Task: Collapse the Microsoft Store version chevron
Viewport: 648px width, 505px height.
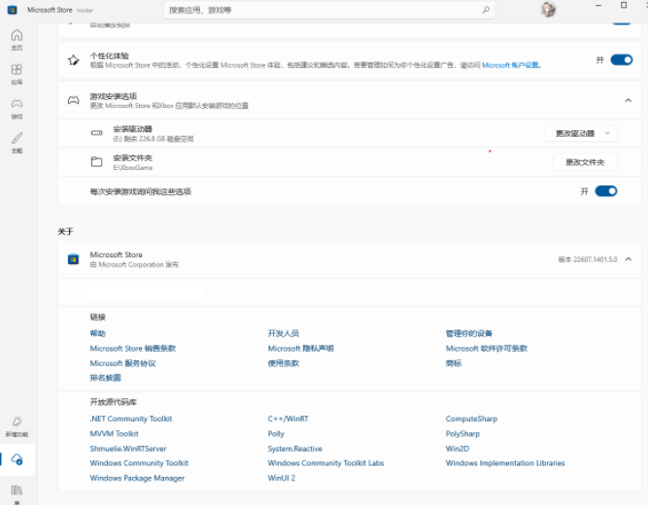Action: click(629, 259)
